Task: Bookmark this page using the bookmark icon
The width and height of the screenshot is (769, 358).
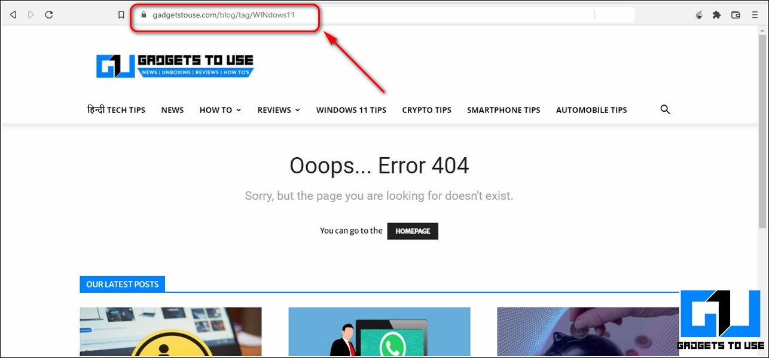Action: coord(121,15)
